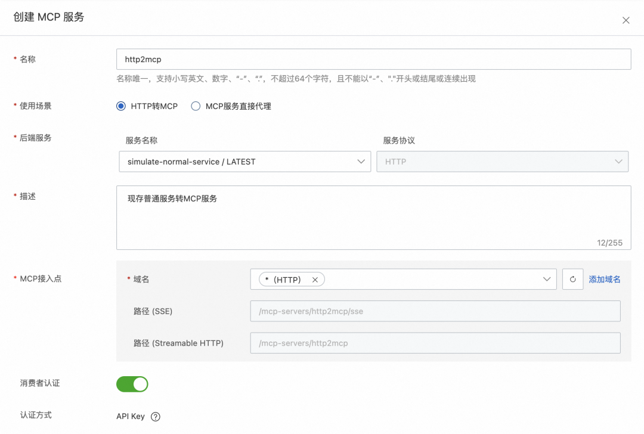Click the refresh icon beside domain dropdown
Viewport: 644px width, 434px height.
click(572, 279)
